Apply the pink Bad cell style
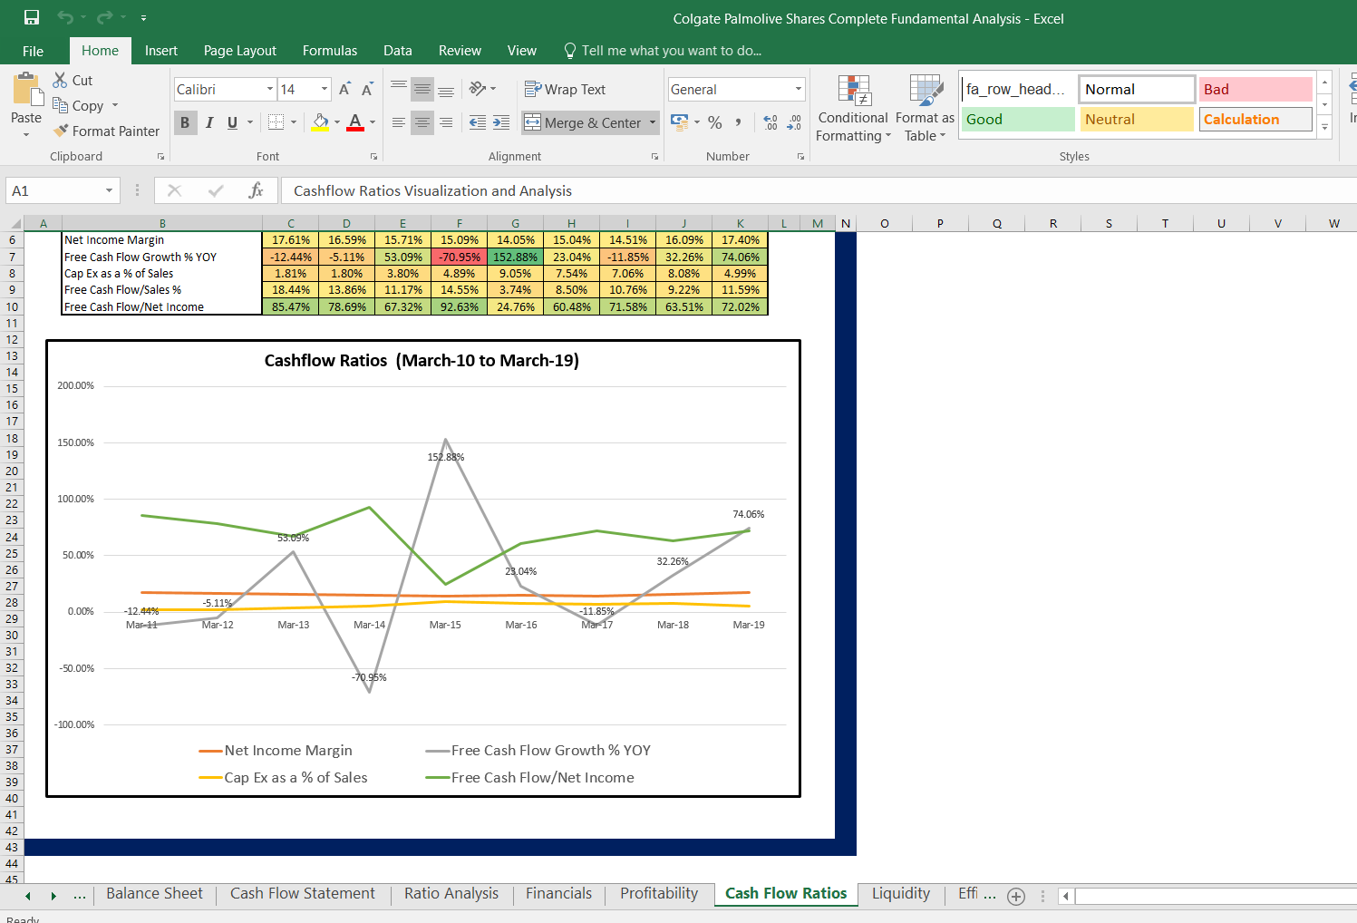Image resolution: width=1357 pixels, height=923 pixels. pyautogui.click(x=1255, y=89)
